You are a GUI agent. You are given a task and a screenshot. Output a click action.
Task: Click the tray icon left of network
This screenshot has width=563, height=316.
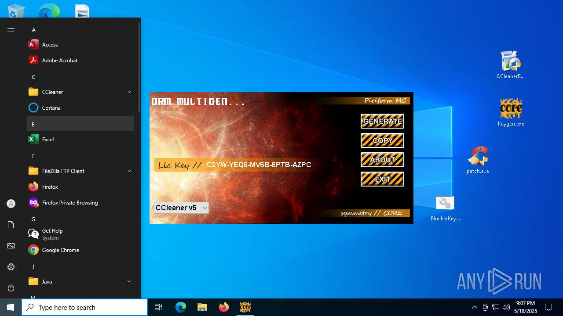(485, 307)
